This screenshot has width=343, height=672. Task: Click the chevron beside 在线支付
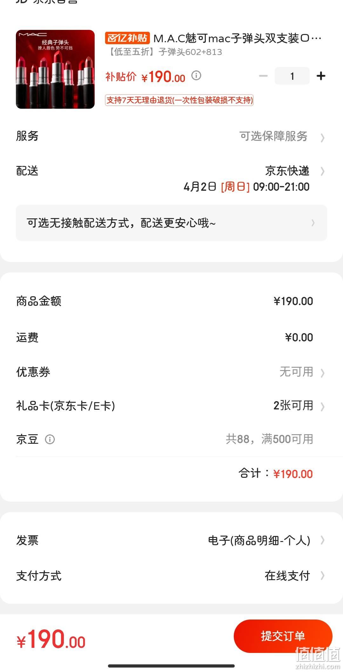(x=322, y=576)
